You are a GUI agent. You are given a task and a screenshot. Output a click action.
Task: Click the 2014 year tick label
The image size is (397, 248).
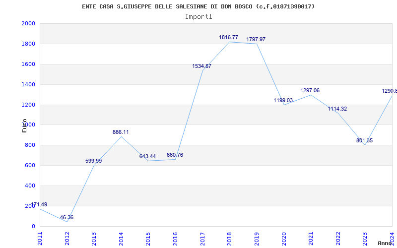tap(121, 239)
